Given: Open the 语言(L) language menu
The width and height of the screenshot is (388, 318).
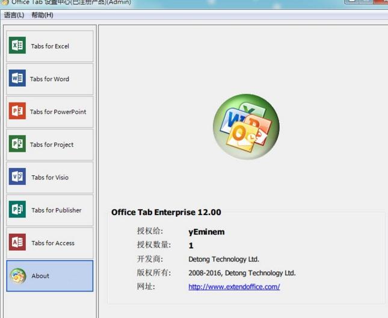Looking at the screenshot, I should click(x=14, y=15).
